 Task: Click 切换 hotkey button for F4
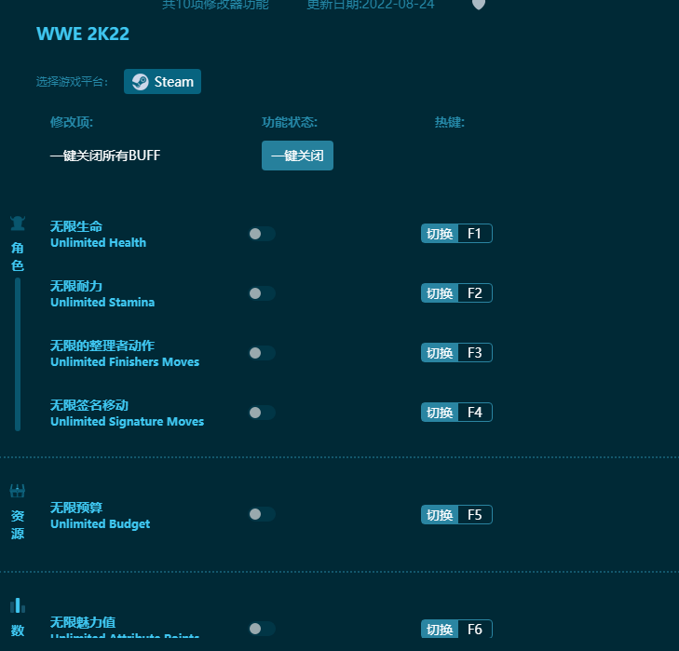(x=440, y=413)
